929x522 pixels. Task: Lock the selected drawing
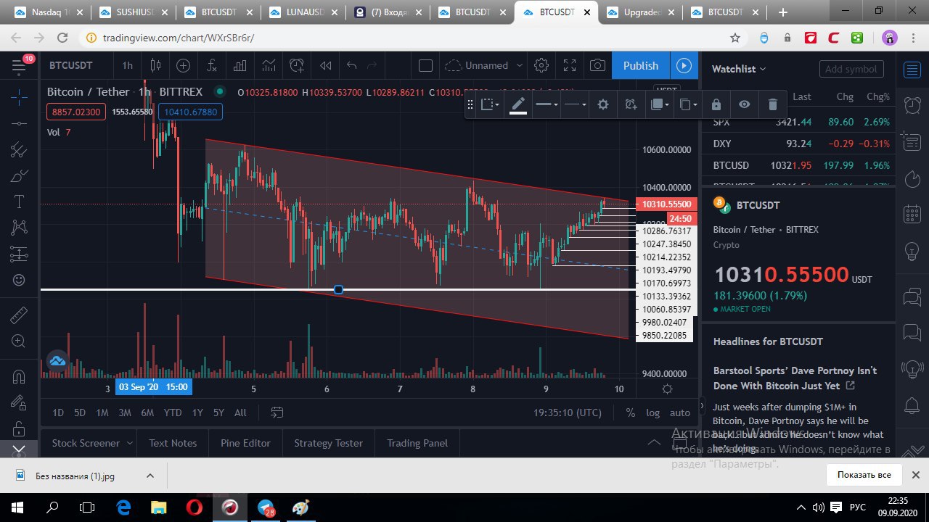point(716,104)
